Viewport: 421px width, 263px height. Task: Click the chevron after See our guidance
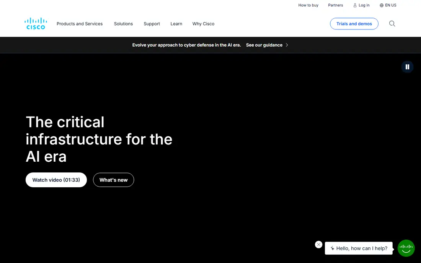tap(287, 45)
